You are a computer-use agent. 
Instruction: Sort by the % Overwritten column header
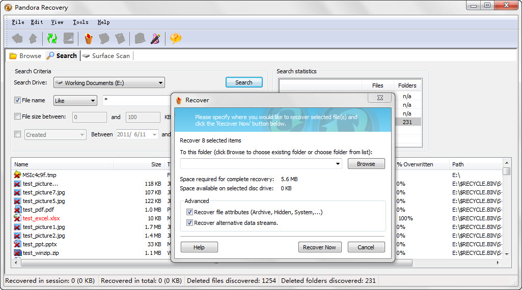pyautogui.click(x=422, y=164)
